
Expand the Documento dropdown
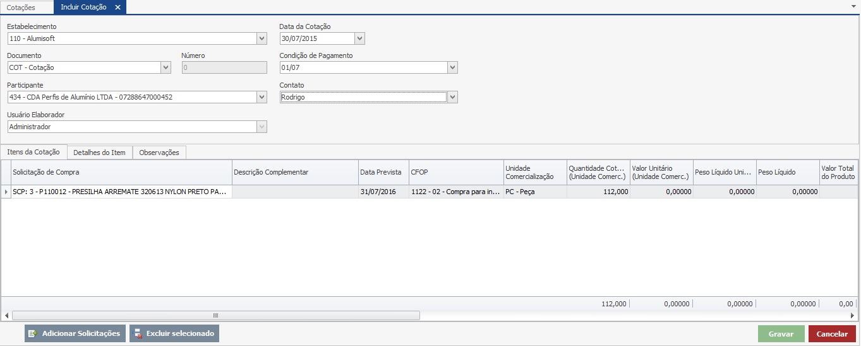[166, 67]
